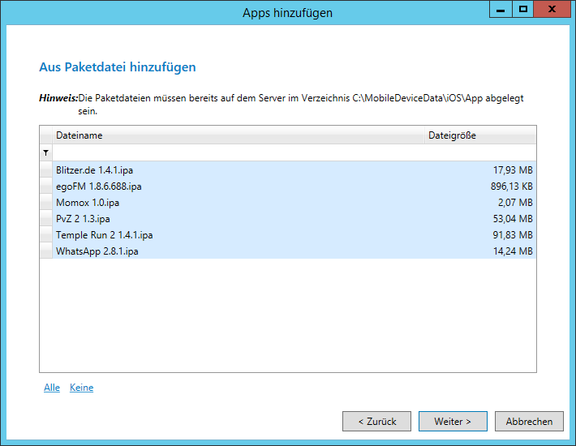Maximize the Apps hinzufügen window
Viewport: 576px width, 446px height.
[x=523, y=10]
